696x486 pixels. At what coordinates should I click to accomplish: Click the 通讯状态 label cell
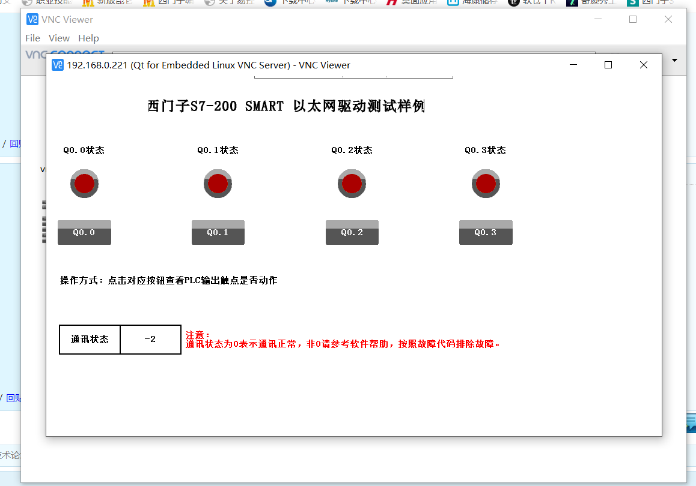point(90,340)
